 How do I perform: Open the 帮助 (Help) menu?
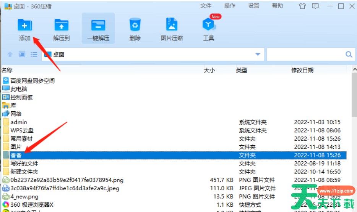(x=277, y=6)
